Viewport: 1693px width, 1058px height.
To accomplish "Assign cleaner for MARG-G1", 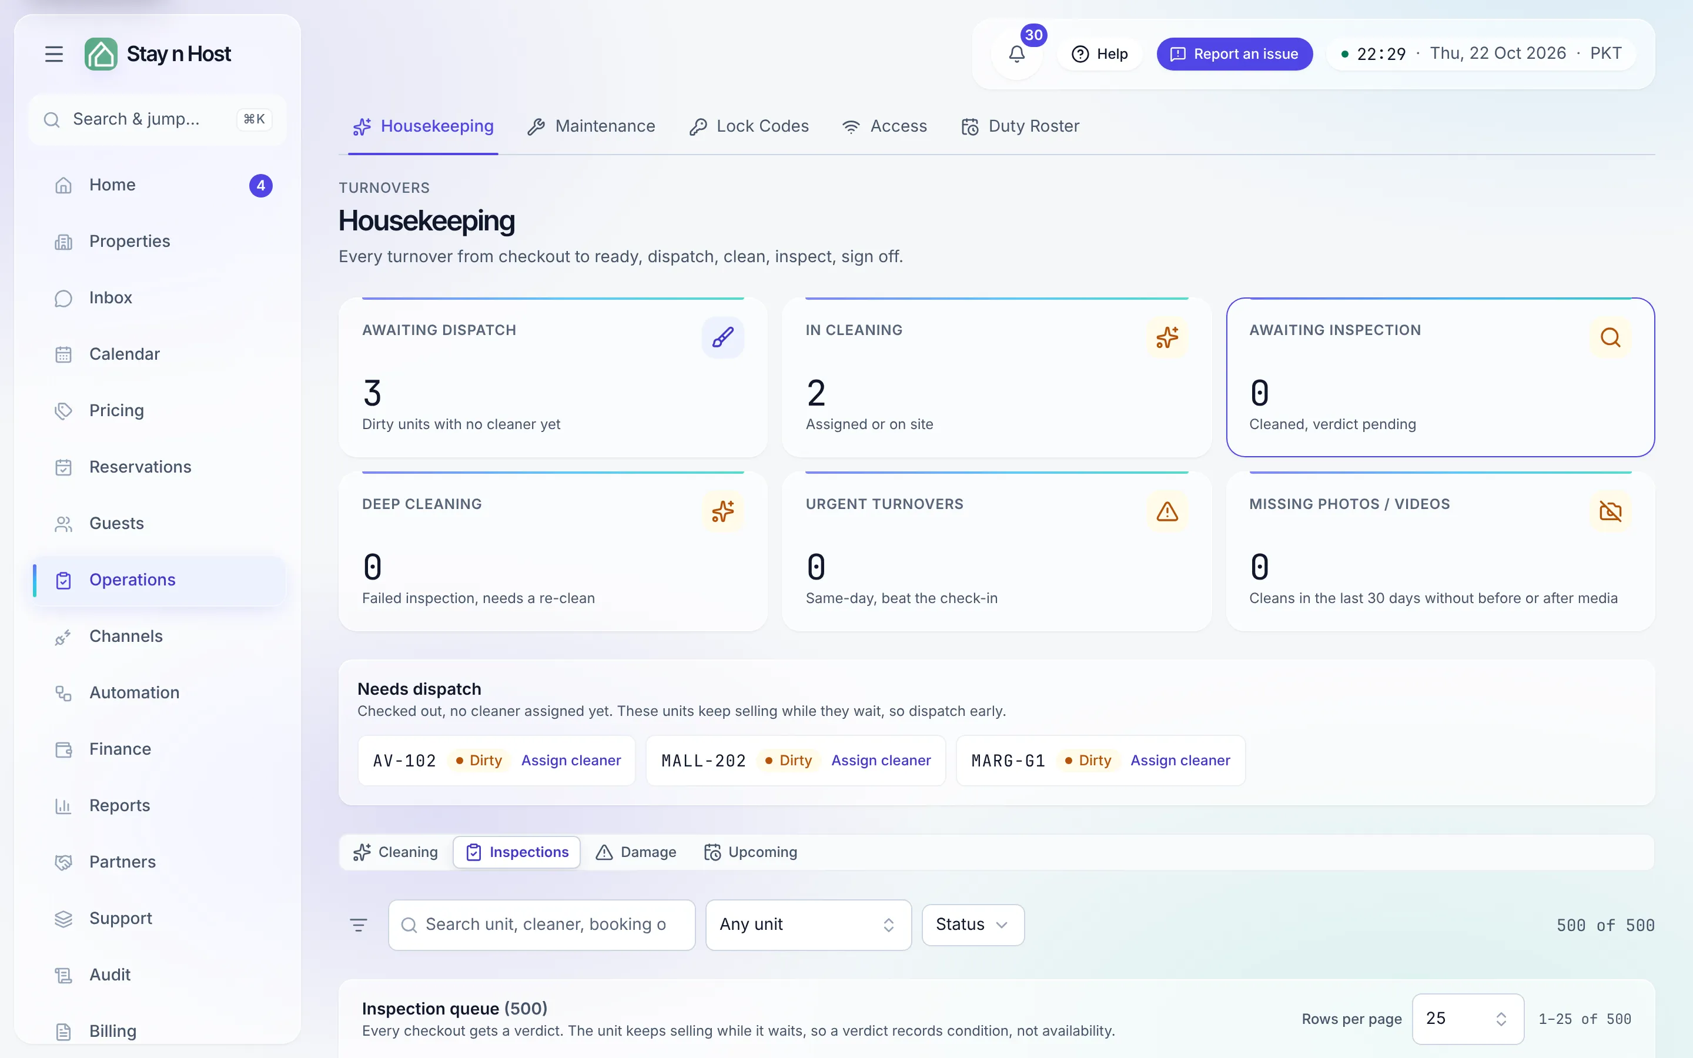I will (1180, 761).
